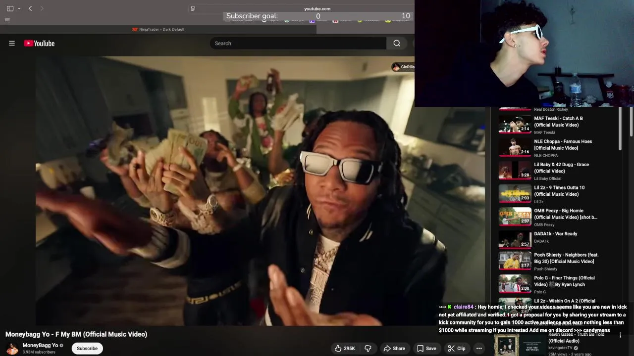This screenshot has width=634, height=356.
Task: Dislike the video with the thumbs-down icon
Action: pos(368,349)
